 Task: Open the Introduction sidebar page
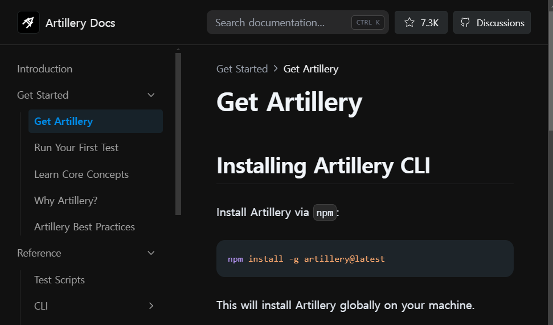45,69
